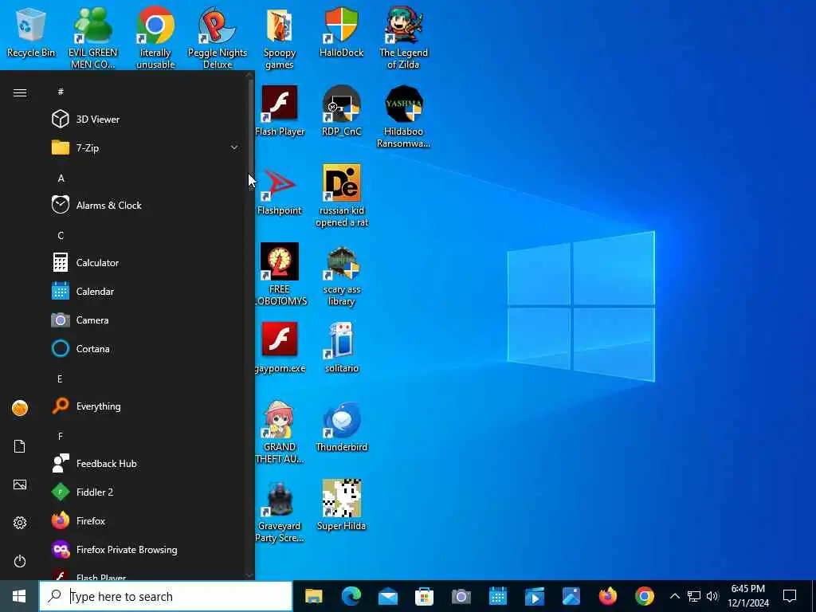Image resolution: width=816 pixels, height=612 pixels.
Task: Open Microsoft Store from taskbar
Action: [x=424, y=596]
